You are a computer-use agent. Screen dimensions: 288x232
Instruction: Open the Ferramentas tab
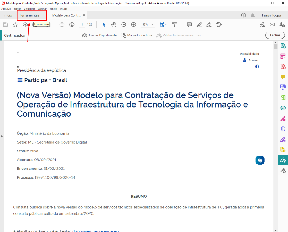pos(30,15)
